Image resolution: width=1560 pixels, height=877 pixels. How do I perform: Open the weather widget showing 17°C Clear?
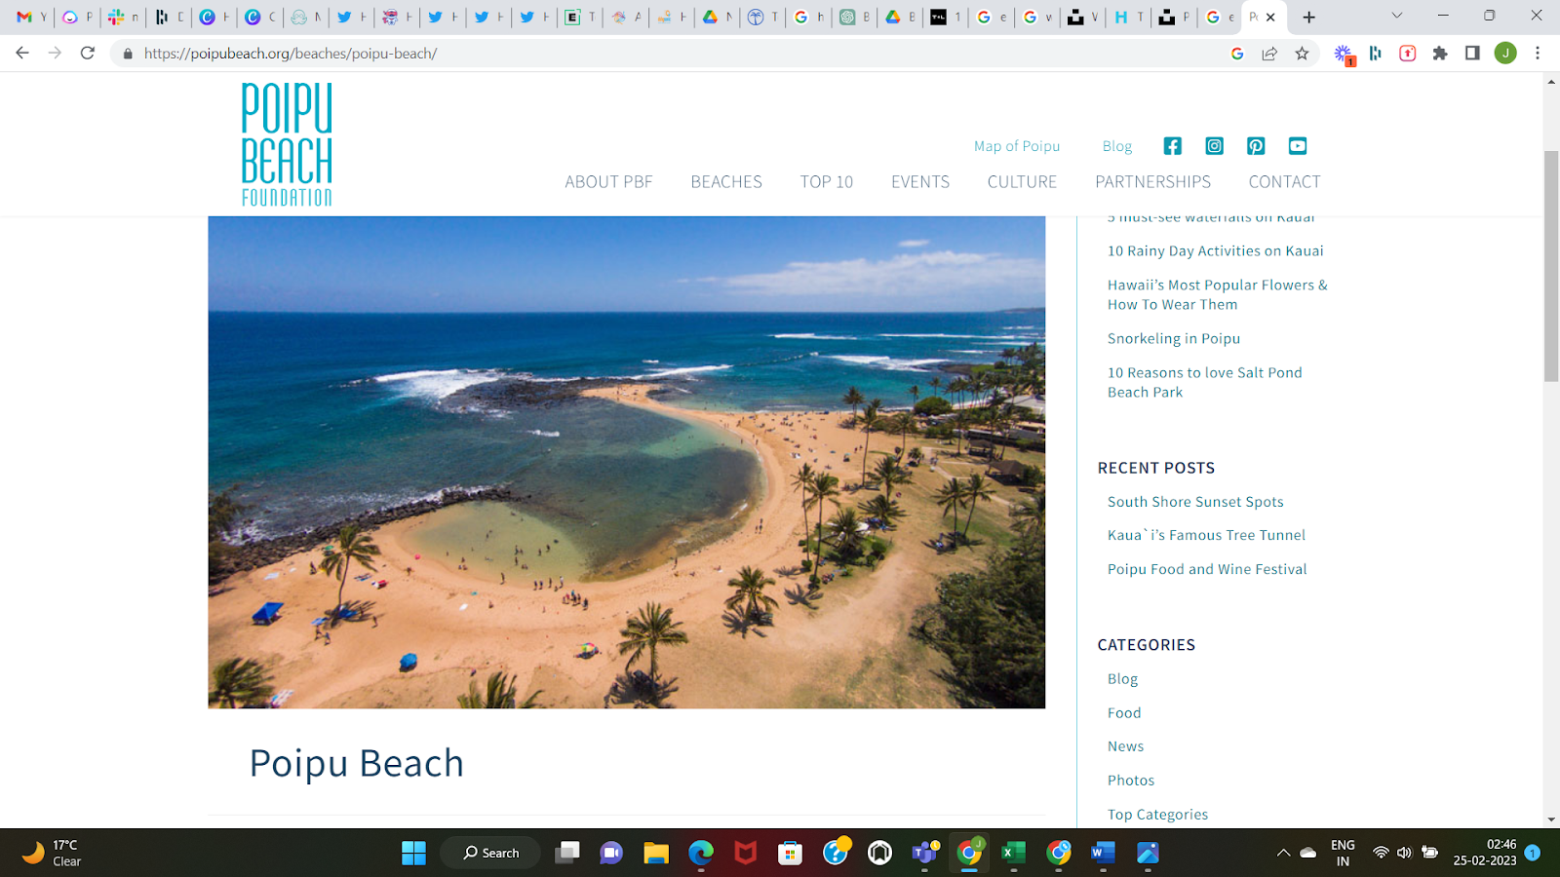coord(53,854)
